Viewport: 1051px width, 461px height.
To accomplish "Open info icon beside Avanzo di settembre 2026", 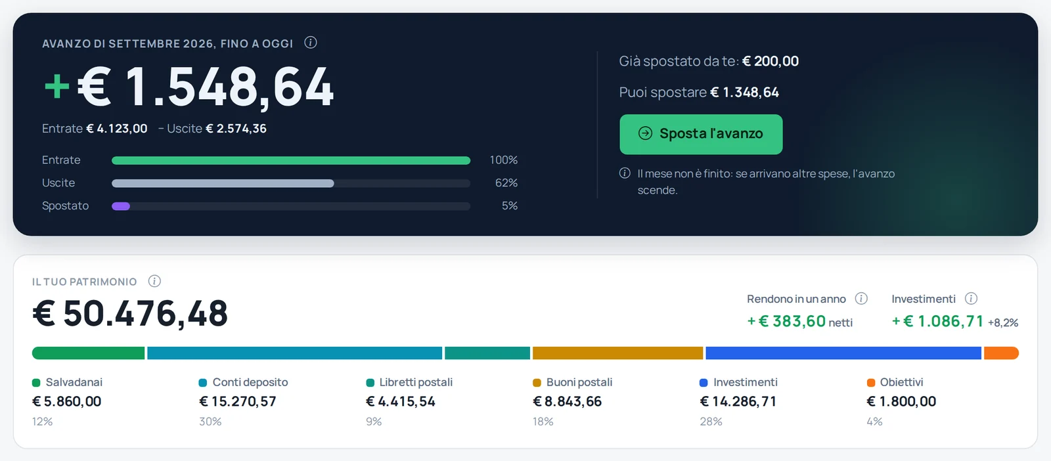I will pyautogui.click(x=311, y=43).
